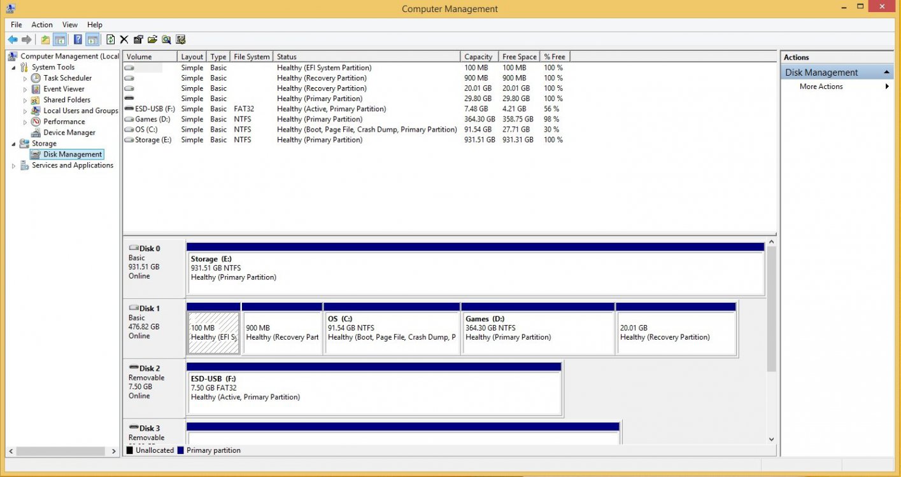Sort by the Volume column header
Viewport: 901px width, 477px height.
(x=150, y=57)
